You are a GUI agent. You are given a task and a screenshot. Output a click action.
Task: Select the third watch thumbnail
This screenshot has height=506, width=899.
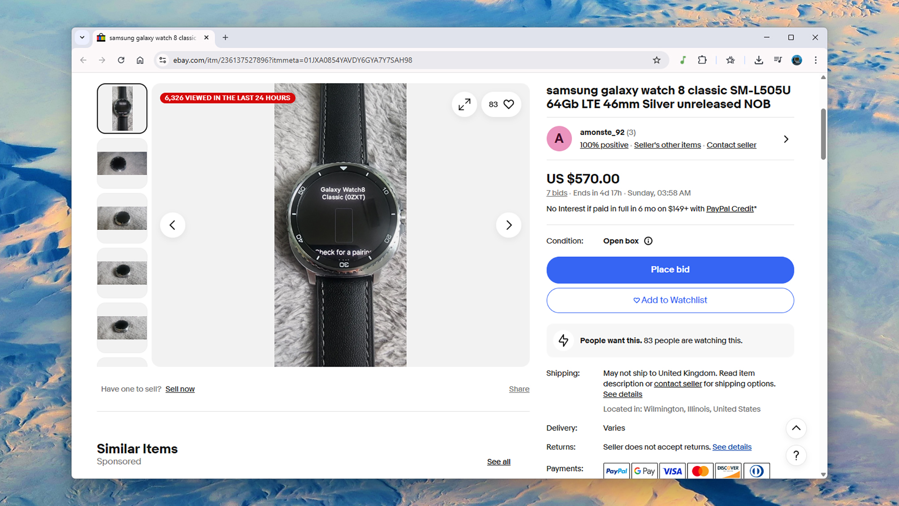[122, 218]
